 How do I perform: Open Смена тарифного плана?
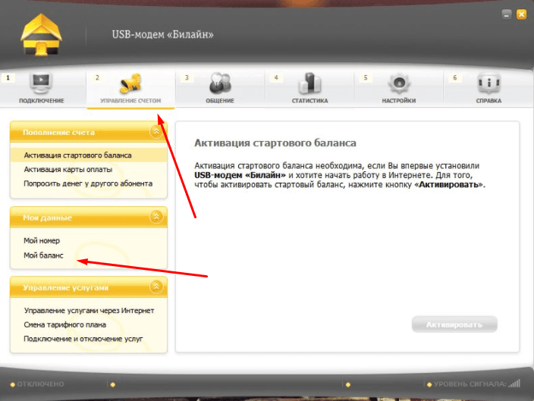tap(64, 324)
